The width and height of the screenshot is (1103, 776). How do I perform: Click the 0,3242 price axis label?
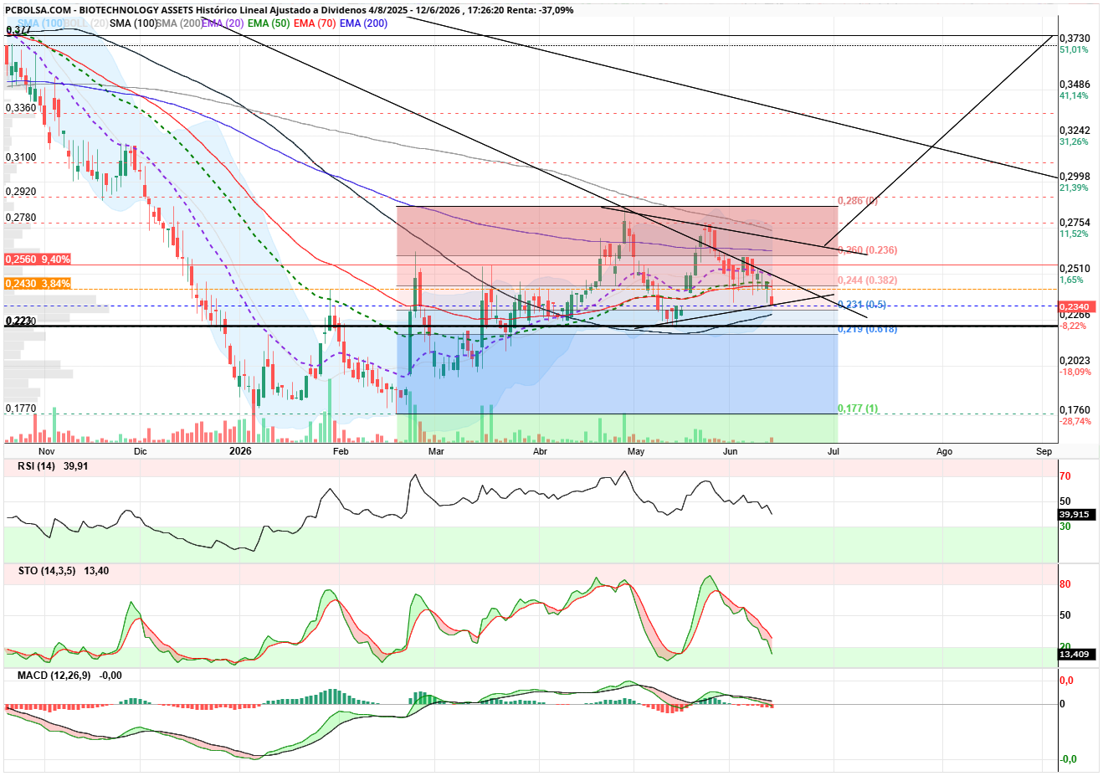pyautogui.click(x=1075, y=131)
